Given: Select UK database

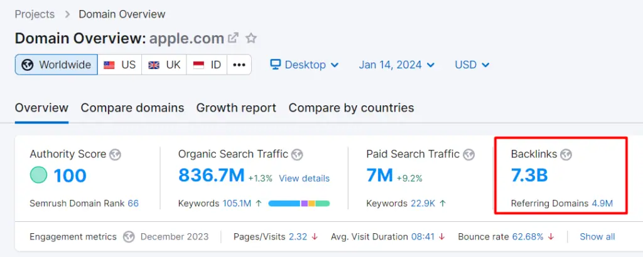Looking at the screenshot, I should (x=164, y=65).
